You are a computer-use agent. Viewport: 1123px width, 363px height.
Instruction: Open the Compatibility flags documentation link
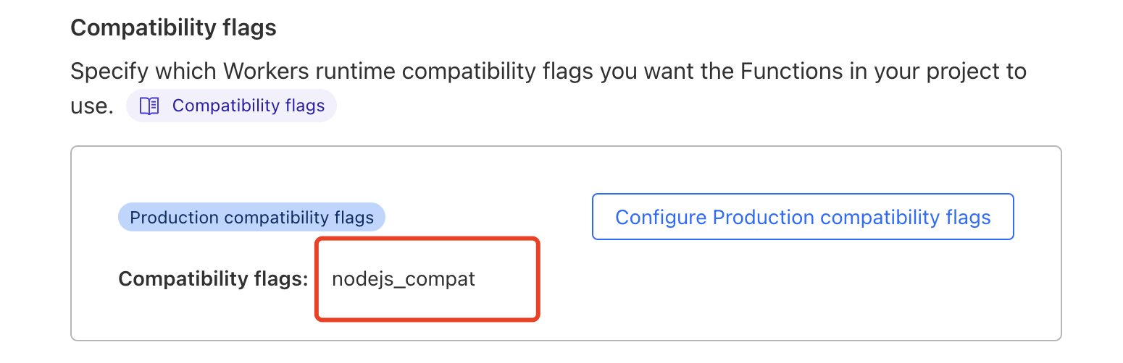click(x=248, y=106)
